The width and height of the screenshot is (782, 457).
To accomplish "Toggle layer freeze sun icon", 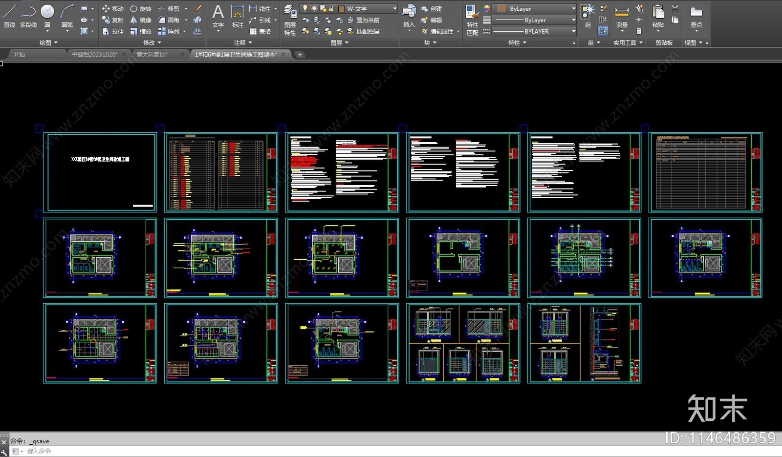I will 314,8.
